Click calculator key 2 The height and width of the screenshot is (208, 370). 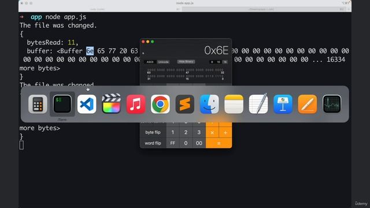pyautogui.click(x=186, y=132)
